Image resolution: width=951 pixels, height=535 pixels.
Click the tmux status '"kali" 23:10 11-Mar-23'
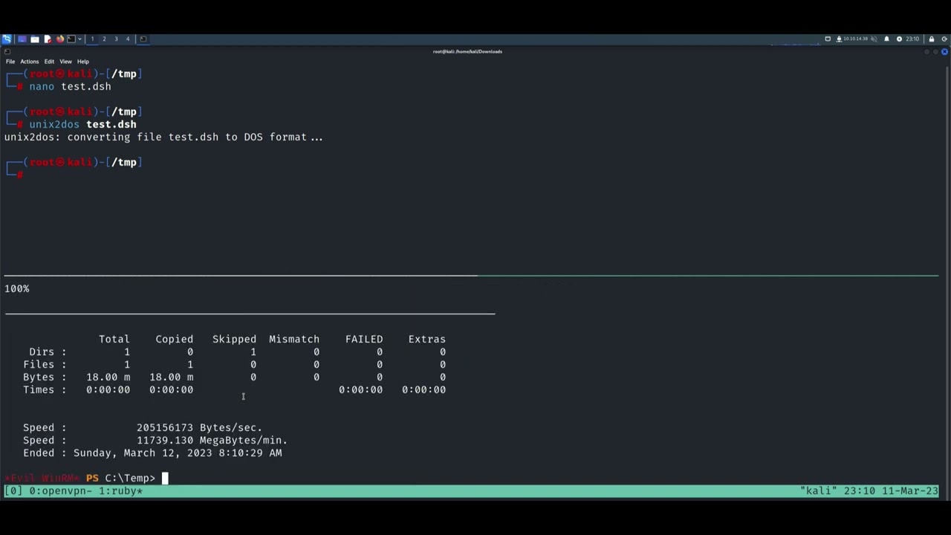click(x=869, y=490)
